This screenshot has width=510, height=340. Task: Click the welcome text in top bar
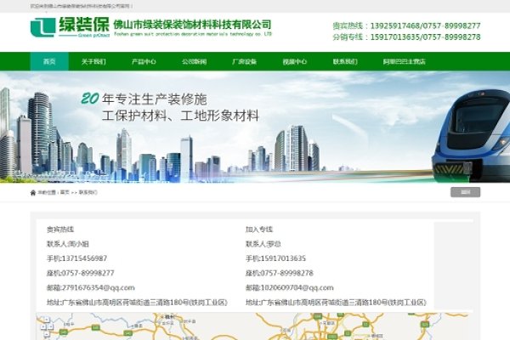pos(82,6)
